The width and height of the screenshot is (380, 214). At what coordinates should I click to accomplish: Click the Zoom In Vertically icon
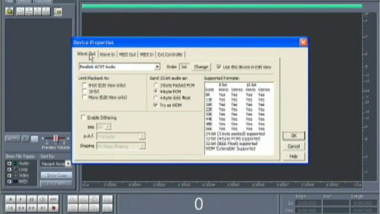tap(107, 200)
